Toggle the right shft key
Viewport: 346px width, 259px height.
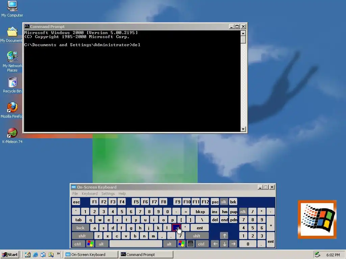[197, 236]
